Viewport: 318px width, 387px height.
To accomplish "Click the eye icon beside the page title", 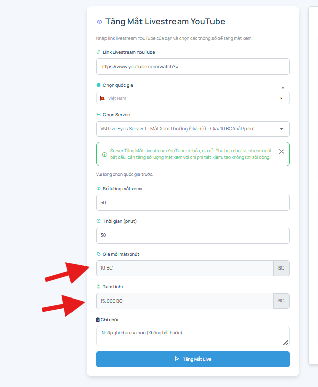I will [99, 22].
